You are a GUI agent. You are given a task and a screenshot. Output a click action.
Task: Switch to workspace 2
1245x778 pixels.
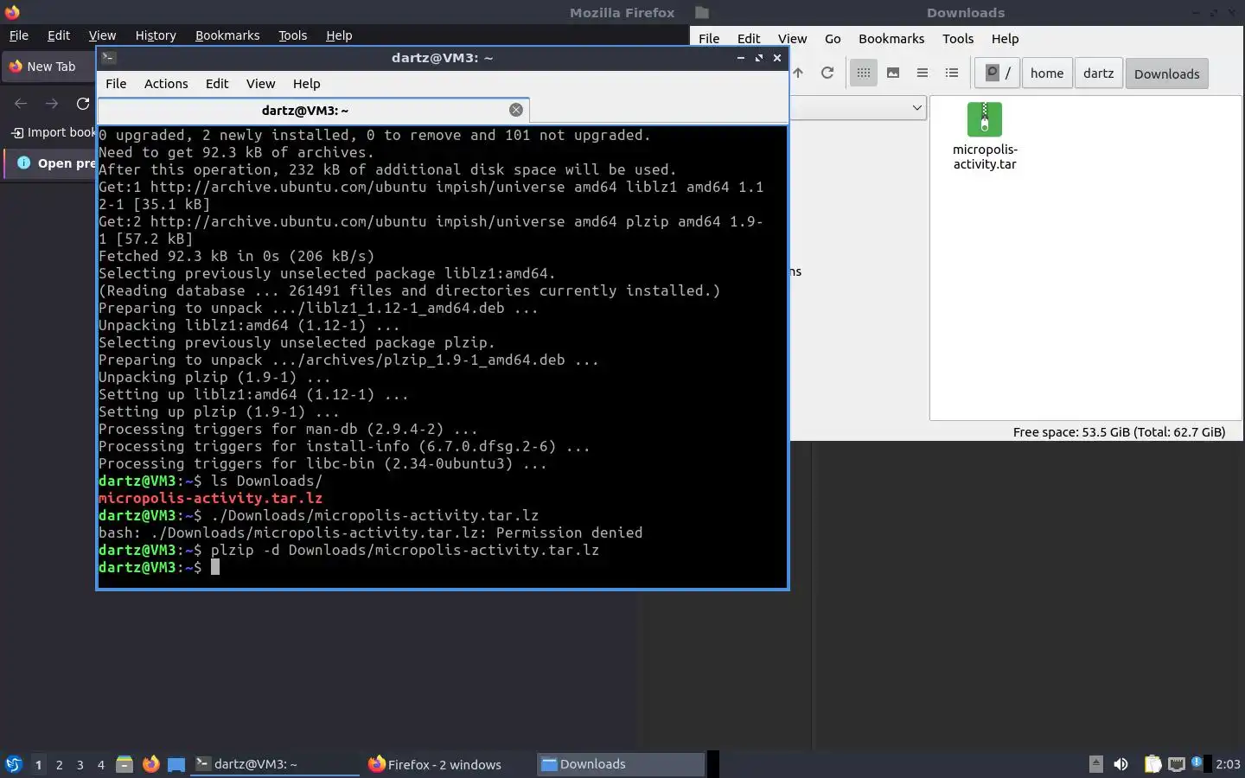59,765
